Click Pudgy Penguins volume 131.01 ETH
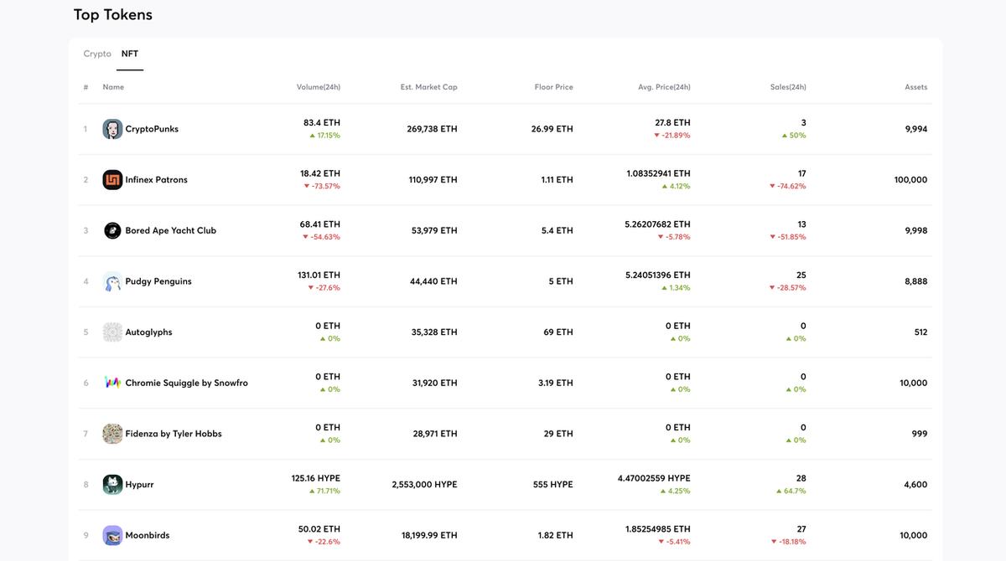This screenshot has width=1006, height=561. 319,275
